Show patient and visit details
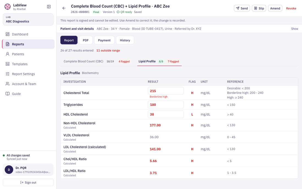Viewport: 302px width, 189px height. [x=295, y=29]
